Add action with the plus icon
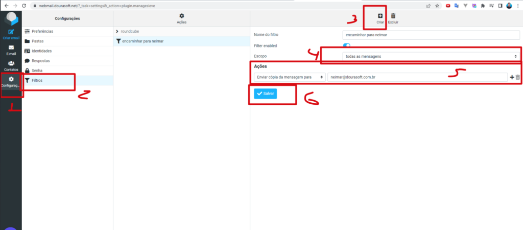The image size is (523, 230). 512,77
